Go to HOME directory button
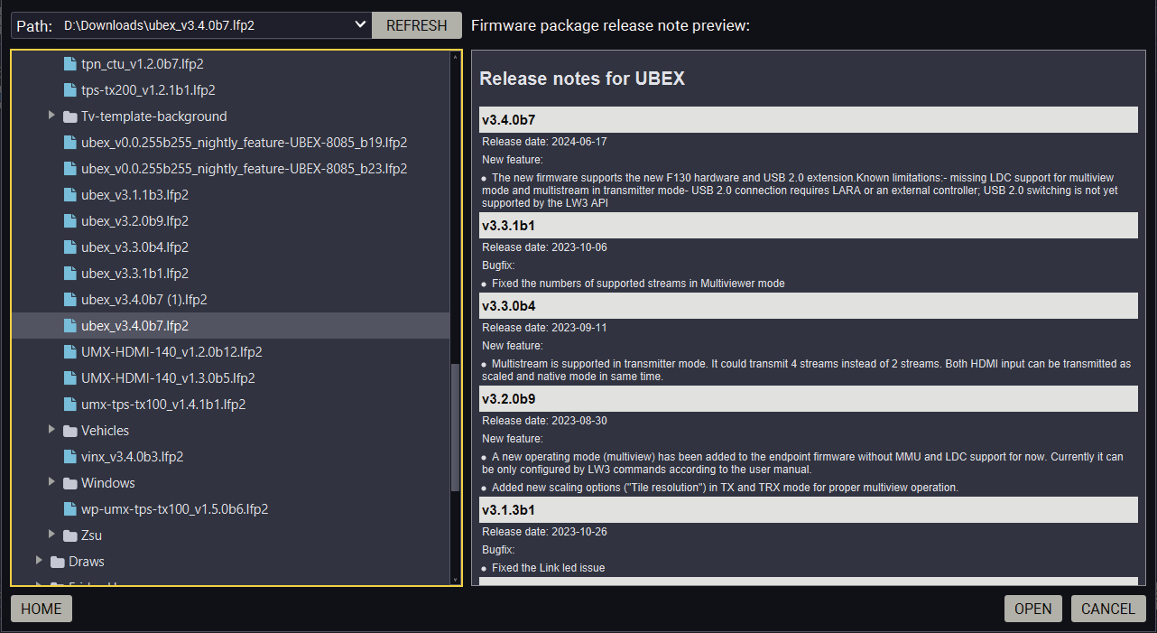The image size is (1157, 633). (x=42, y=609)
